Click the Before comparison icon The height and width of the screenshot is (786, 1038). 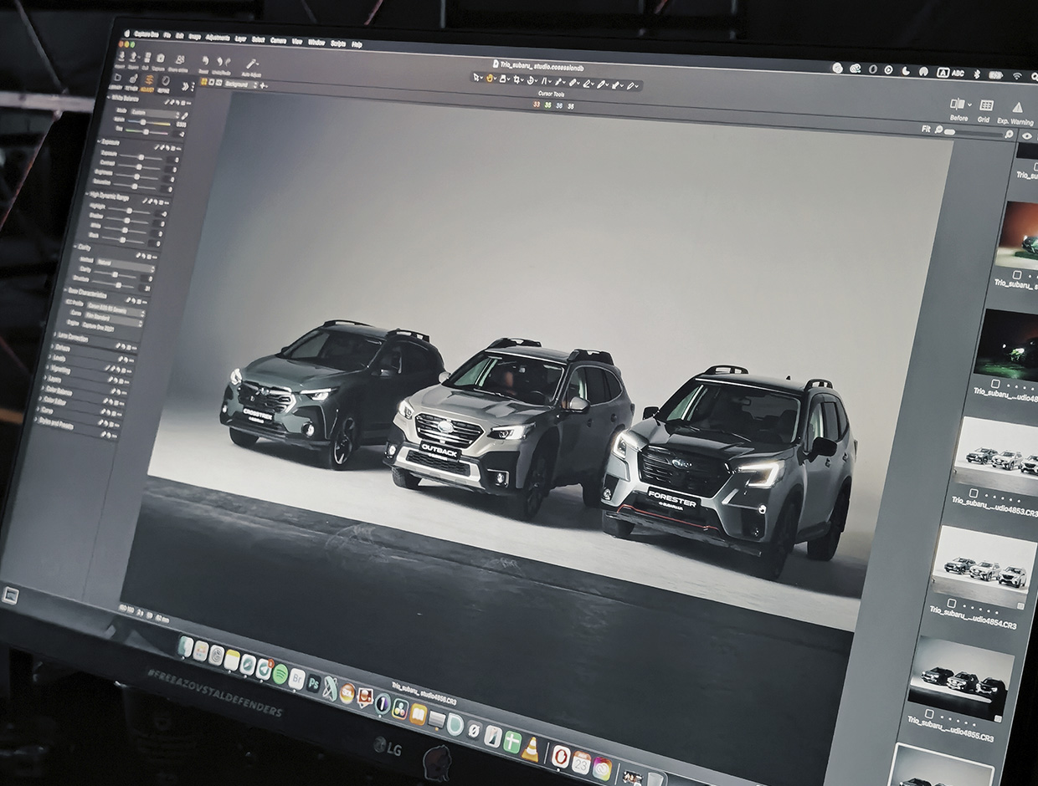[x=958, y=104]
